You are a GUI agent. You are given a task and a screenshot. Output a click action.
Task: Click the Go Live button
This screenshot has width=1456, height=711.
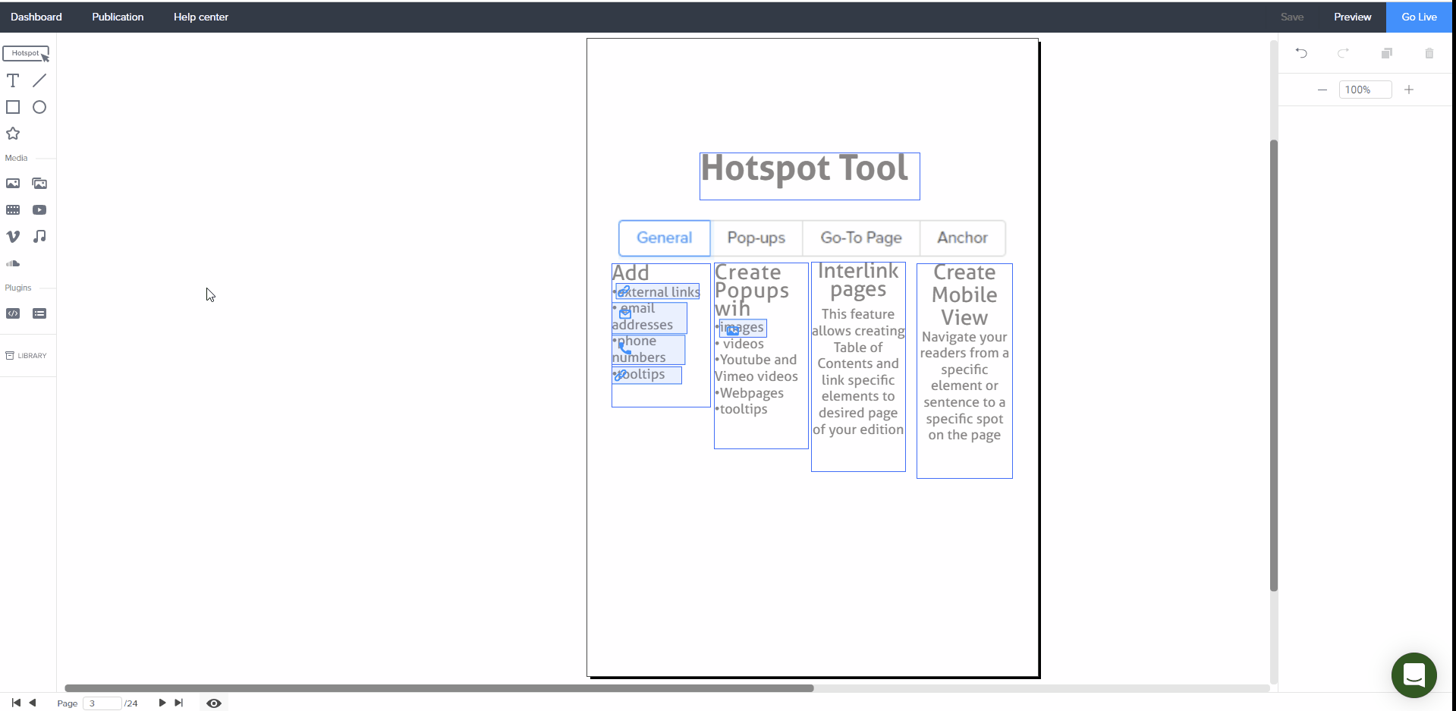pyautogui.click(x=1419, y=17)
